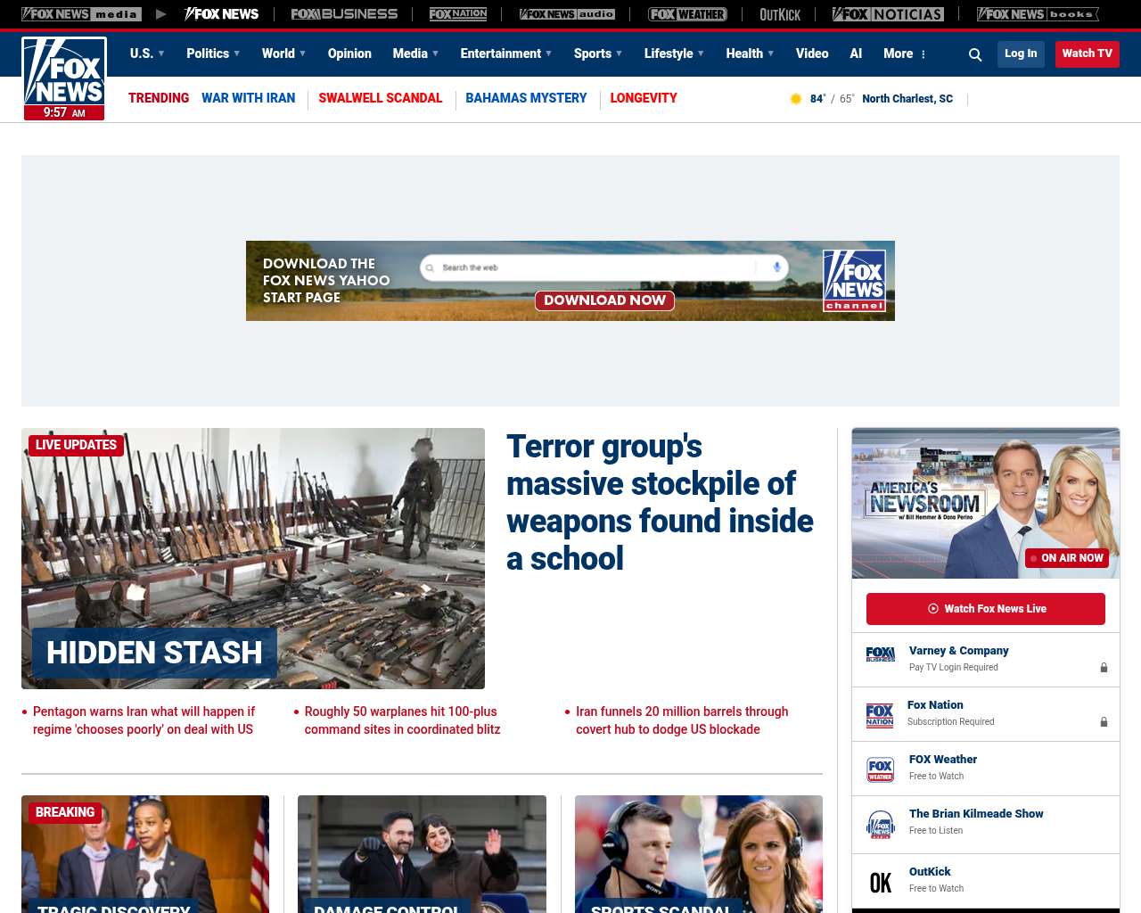Open the WAR WITH IRAN trending link
Image resolution: width=1141 pixels, height=913 pixels.
(248, 98)
